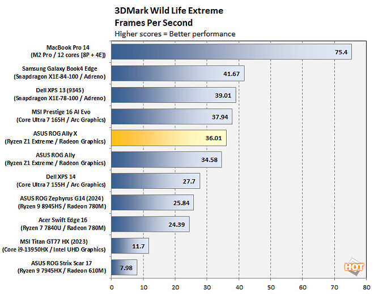This screenshot has height=299, width=374.
Task: Click the MacBook Pro 14 bar
Action: tap(231, 51)
